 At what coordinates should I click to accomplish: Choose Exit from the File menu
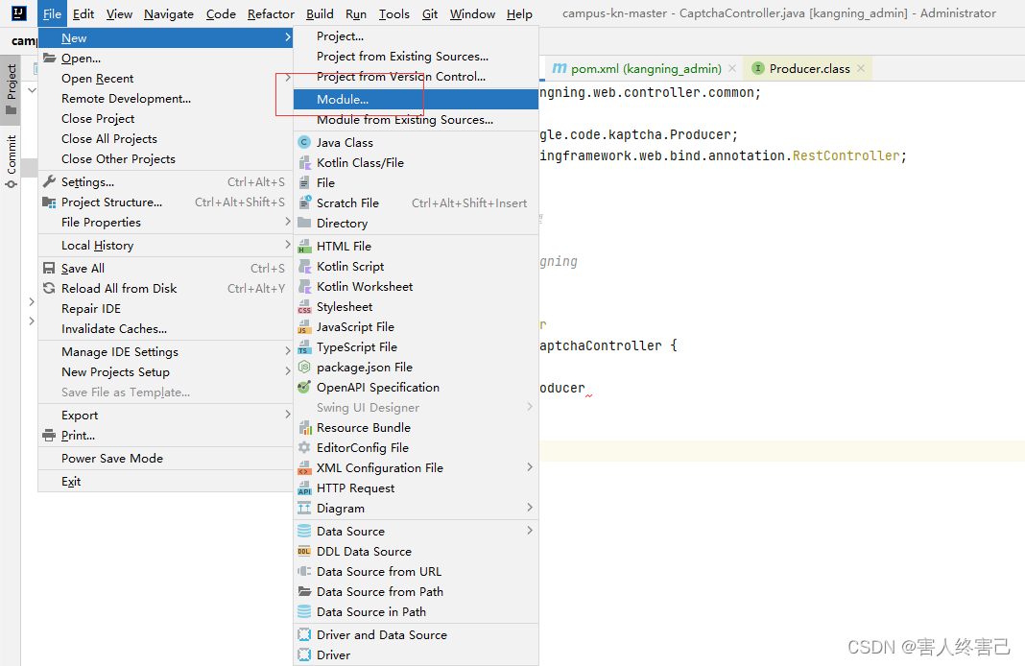pos(165,481)
